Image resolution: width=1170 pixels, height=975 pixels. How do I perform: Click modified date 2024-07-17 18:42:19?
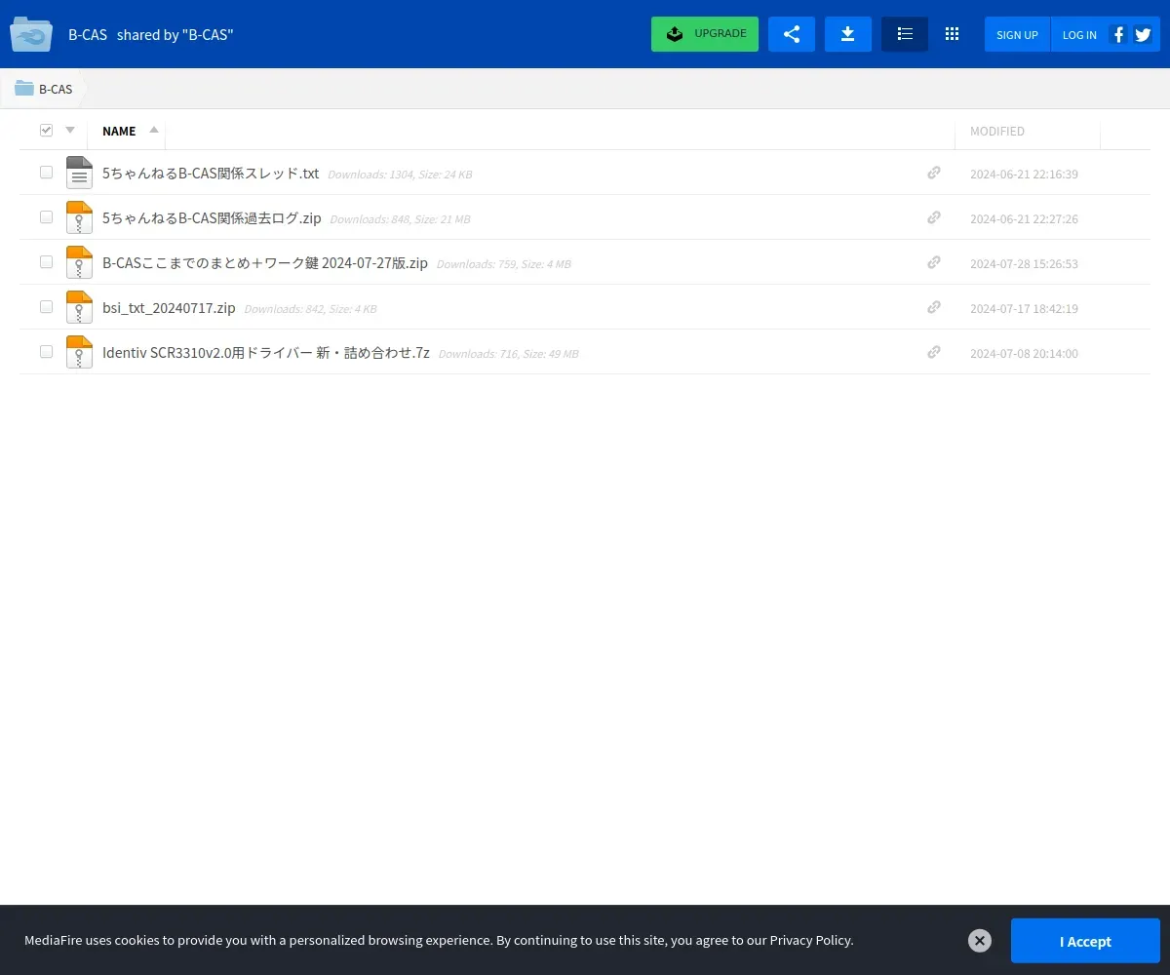tap(1024, 309)
